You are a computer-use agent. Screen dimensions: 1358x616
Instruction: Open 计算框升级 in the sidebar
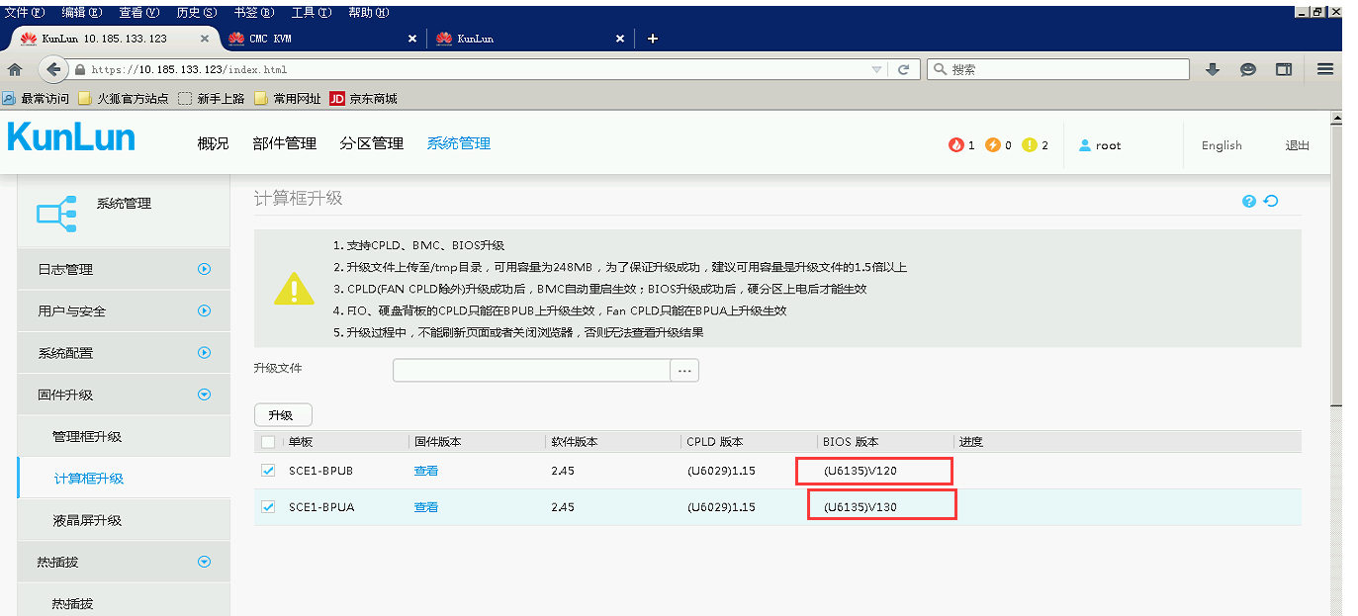pyautogui.click(x=124, y=479)
